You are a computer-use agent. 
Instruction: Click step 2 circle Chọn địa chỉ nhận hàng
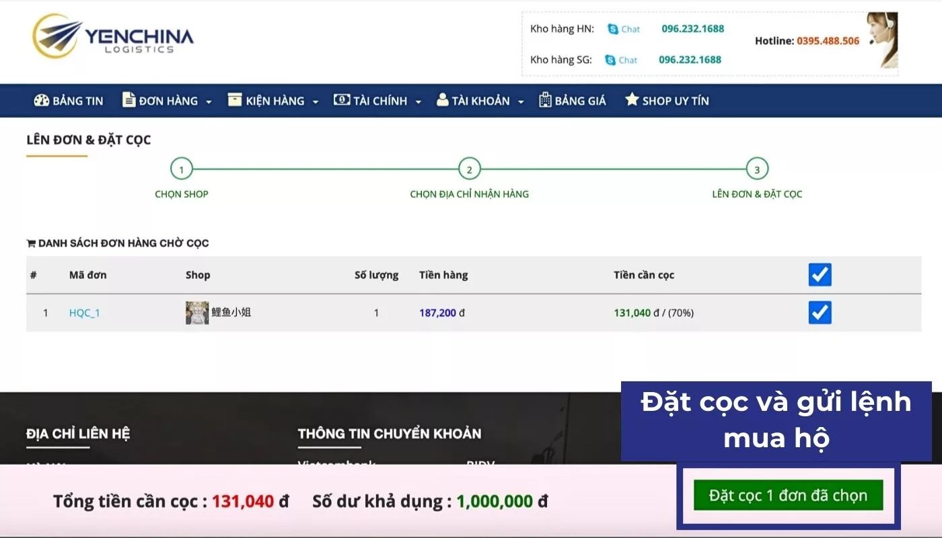469,169
